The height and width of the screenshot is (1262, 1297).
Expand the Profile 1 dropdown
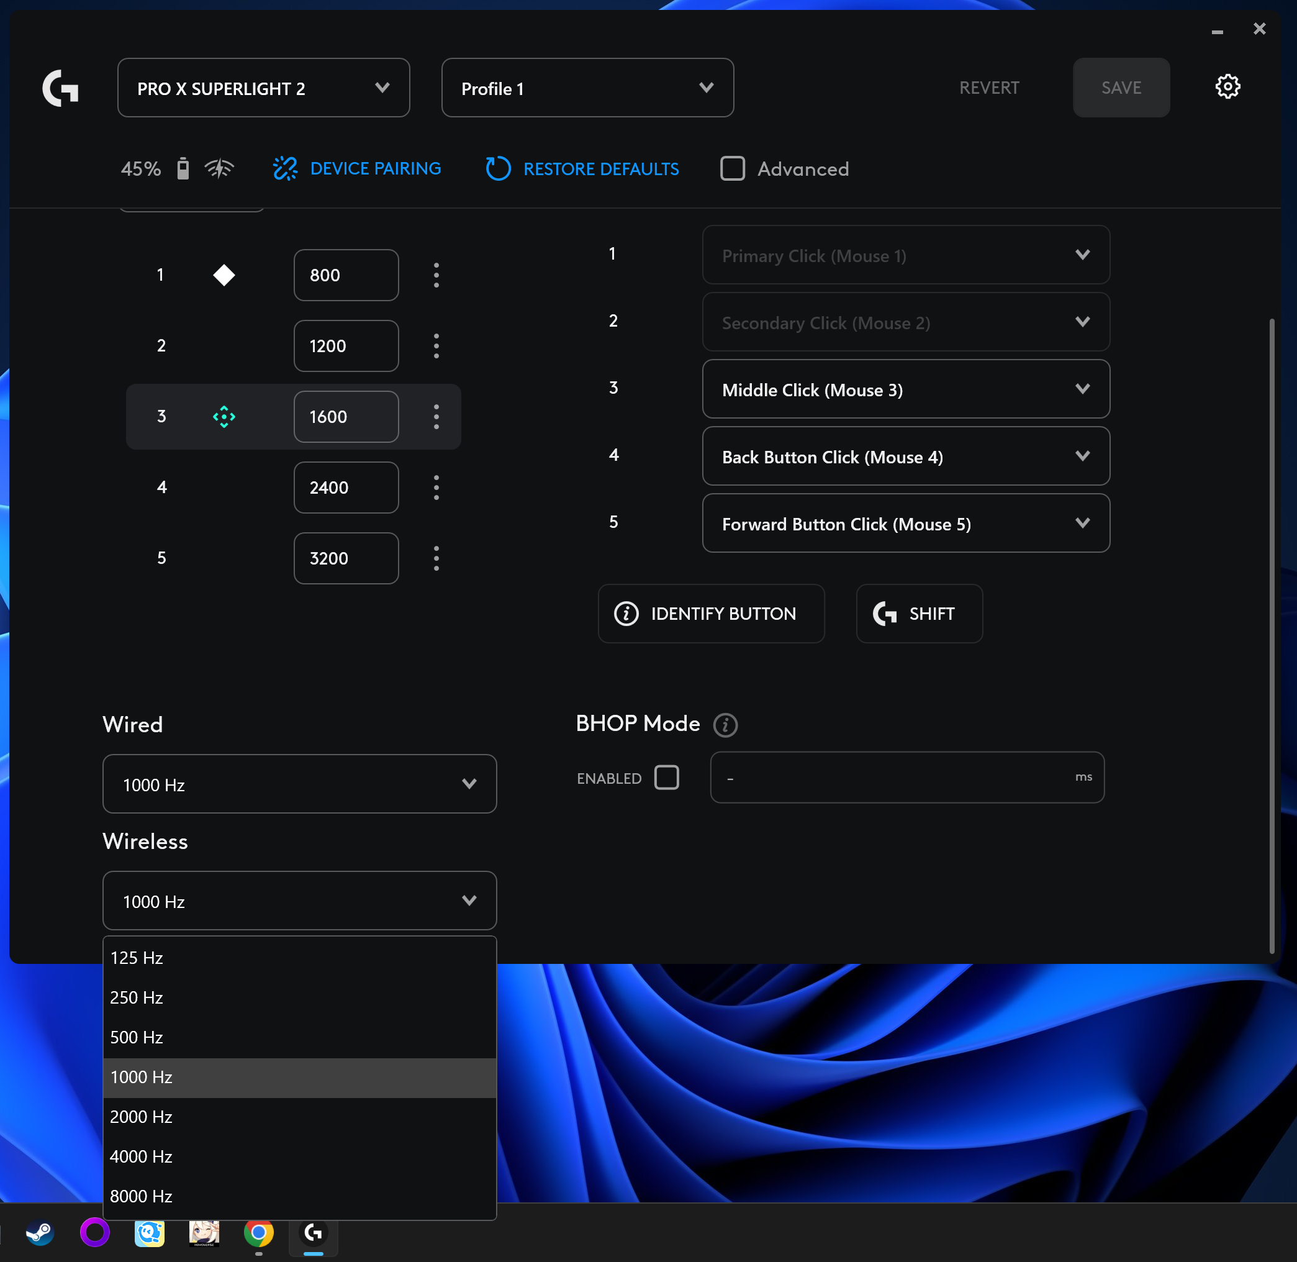pyautogui.click(x=587, y=88)
